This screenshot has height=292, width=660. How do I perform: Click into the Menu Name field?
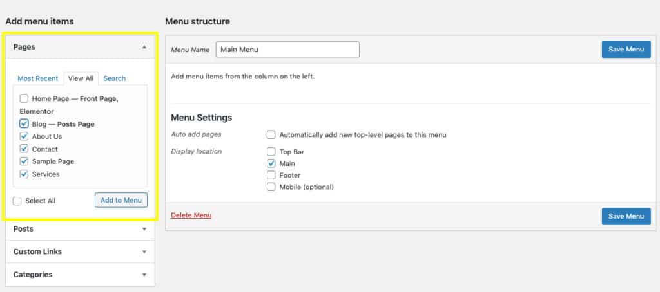coord(287,50)
